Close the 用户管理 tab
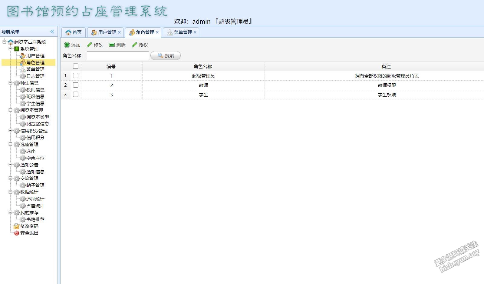Screen dimensions: 484x284 coord(120,32)
